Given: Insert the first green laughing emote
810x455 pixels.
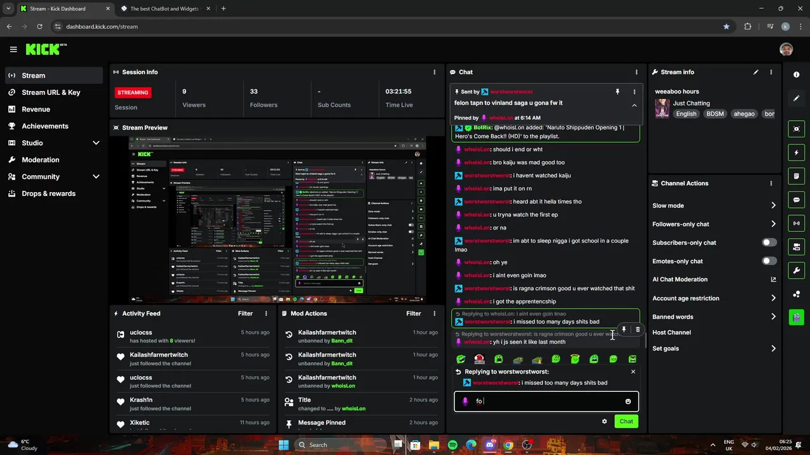Looking at the screenshot, I should pos(461,359).
